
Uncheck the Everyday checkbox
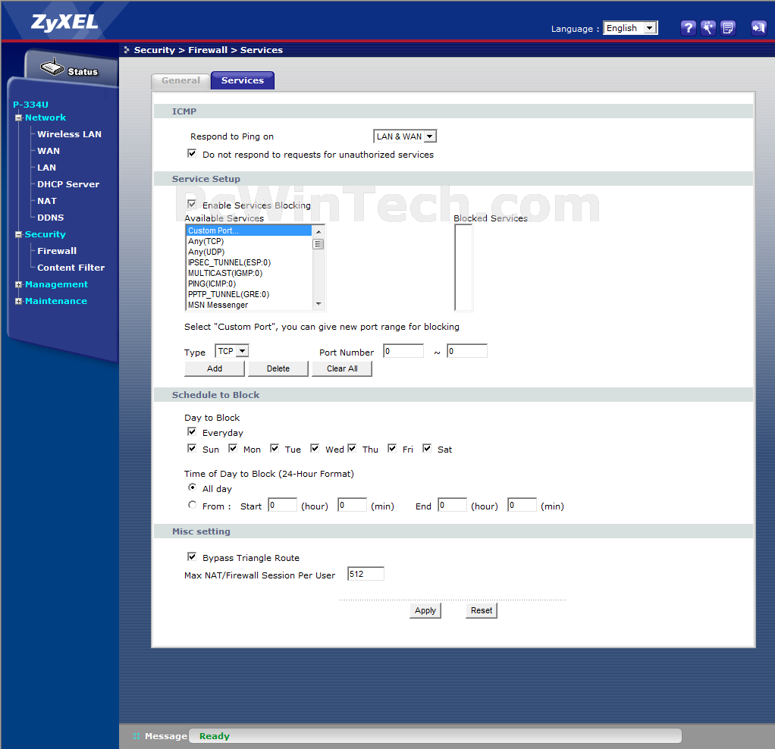(x=192, y=431)
